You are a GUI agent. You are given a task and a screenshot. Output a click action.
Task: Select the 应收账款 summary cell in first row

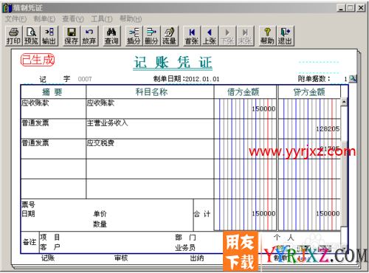(53, 108)
